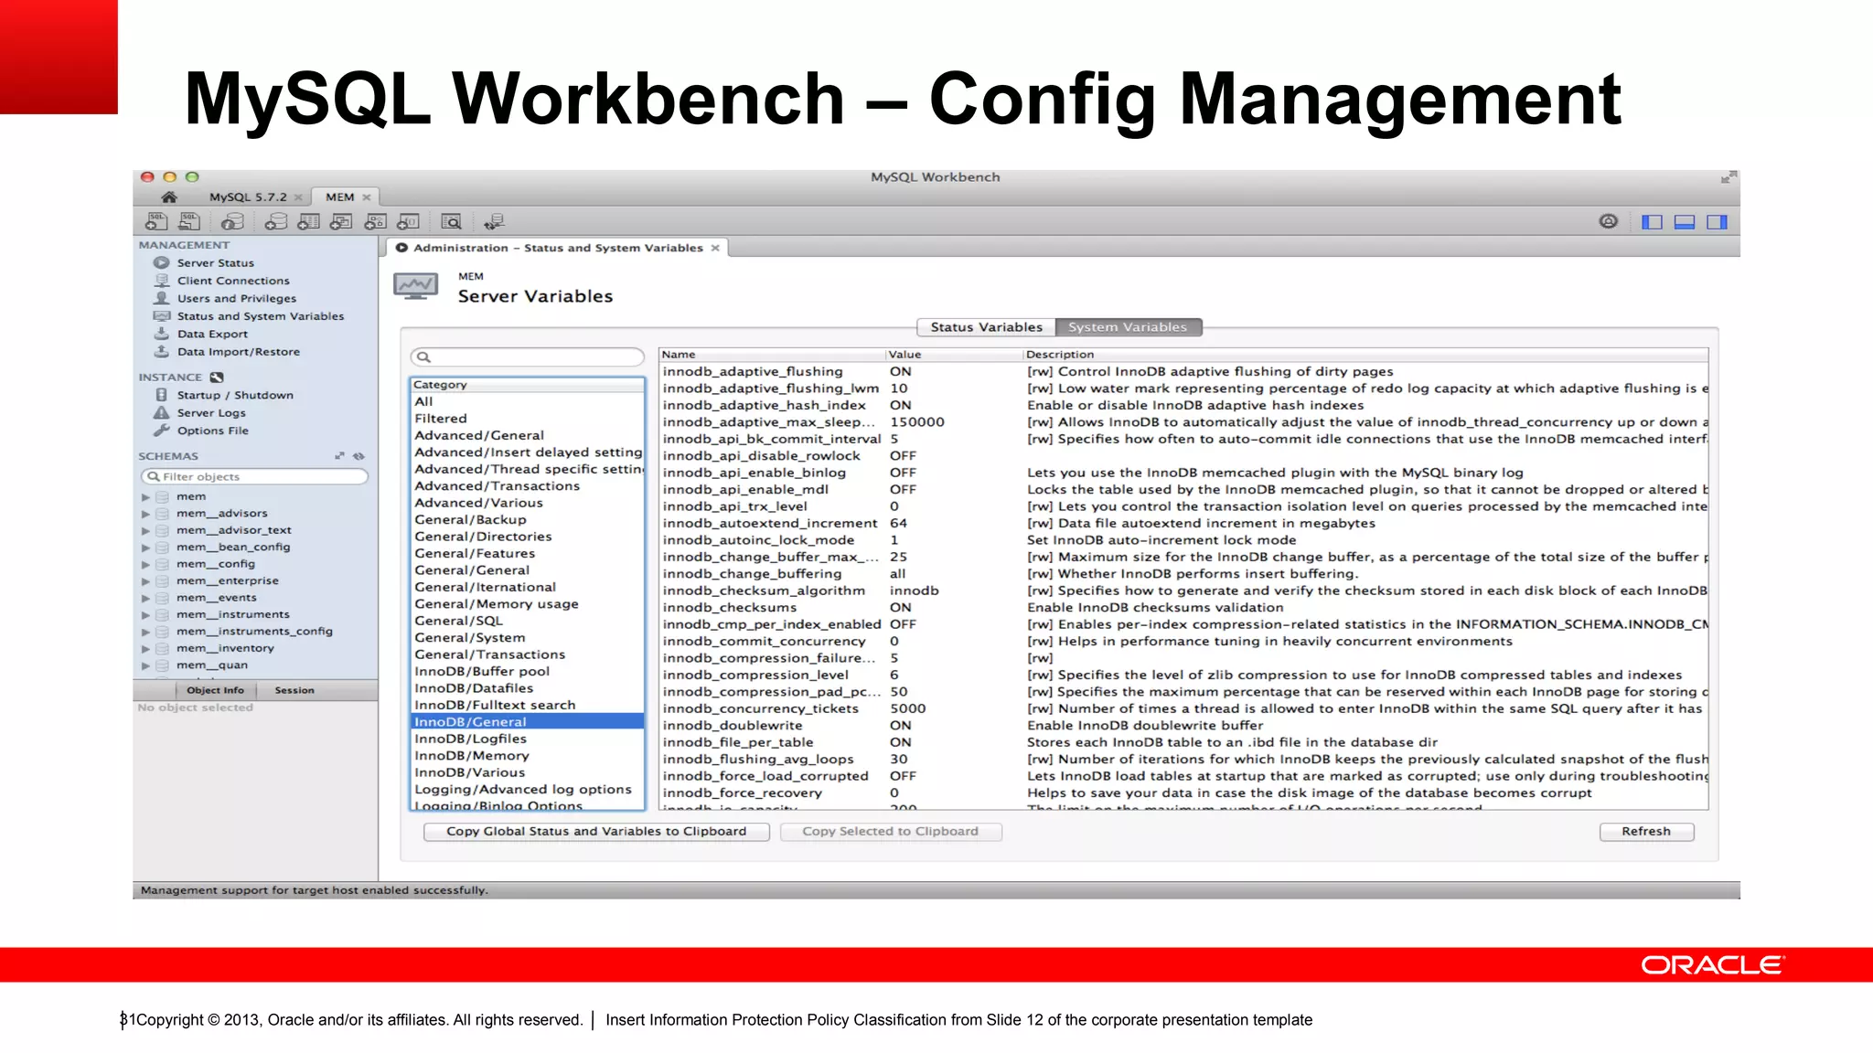Viewport: 1873px width, 1053px height.
Task: Create a new table toolbar icon
Action: click(x=309, y=221)
